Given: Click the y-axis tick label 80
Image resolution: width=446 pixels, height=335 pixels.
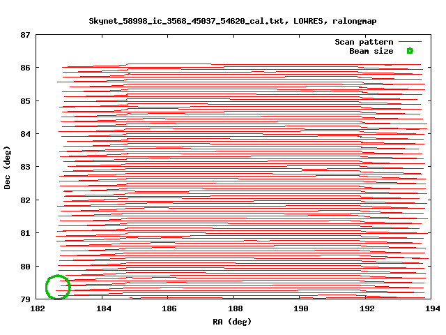Looking at the screenshot, I should [25, 267].
